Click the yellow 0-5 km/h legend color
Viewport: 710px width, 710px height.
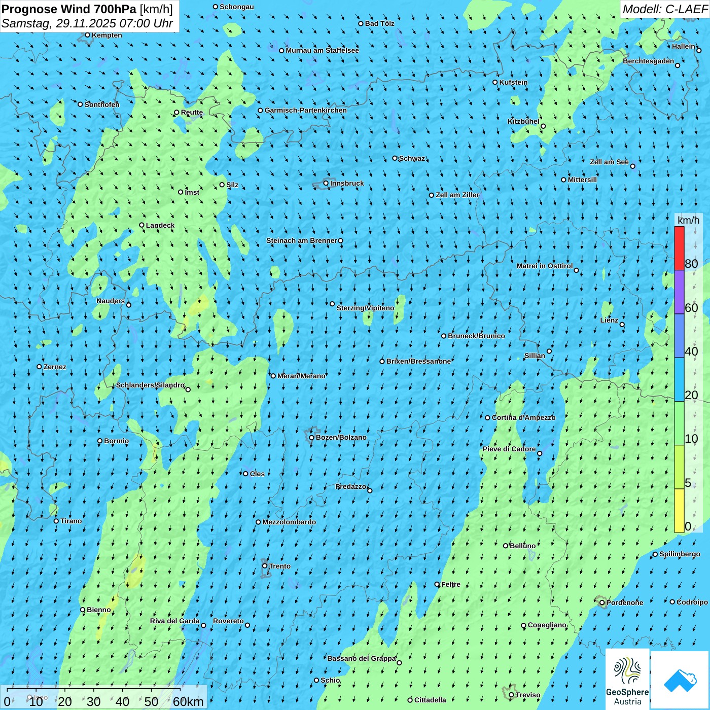(x=679, y=511)
